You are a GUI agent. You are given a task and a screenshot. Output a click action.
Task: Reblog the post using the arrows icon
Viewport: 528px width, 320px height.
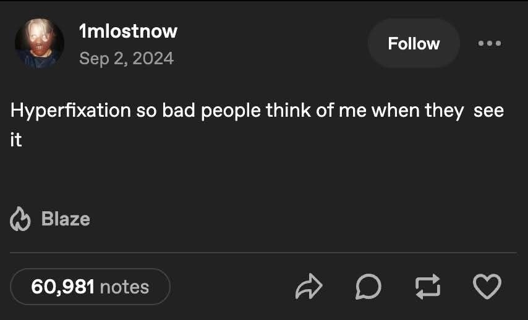pyautogui.click(x=428, y=287)
